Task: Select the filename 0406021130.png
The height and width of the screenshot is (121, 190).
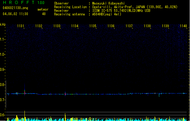Action: click(15, 8)
